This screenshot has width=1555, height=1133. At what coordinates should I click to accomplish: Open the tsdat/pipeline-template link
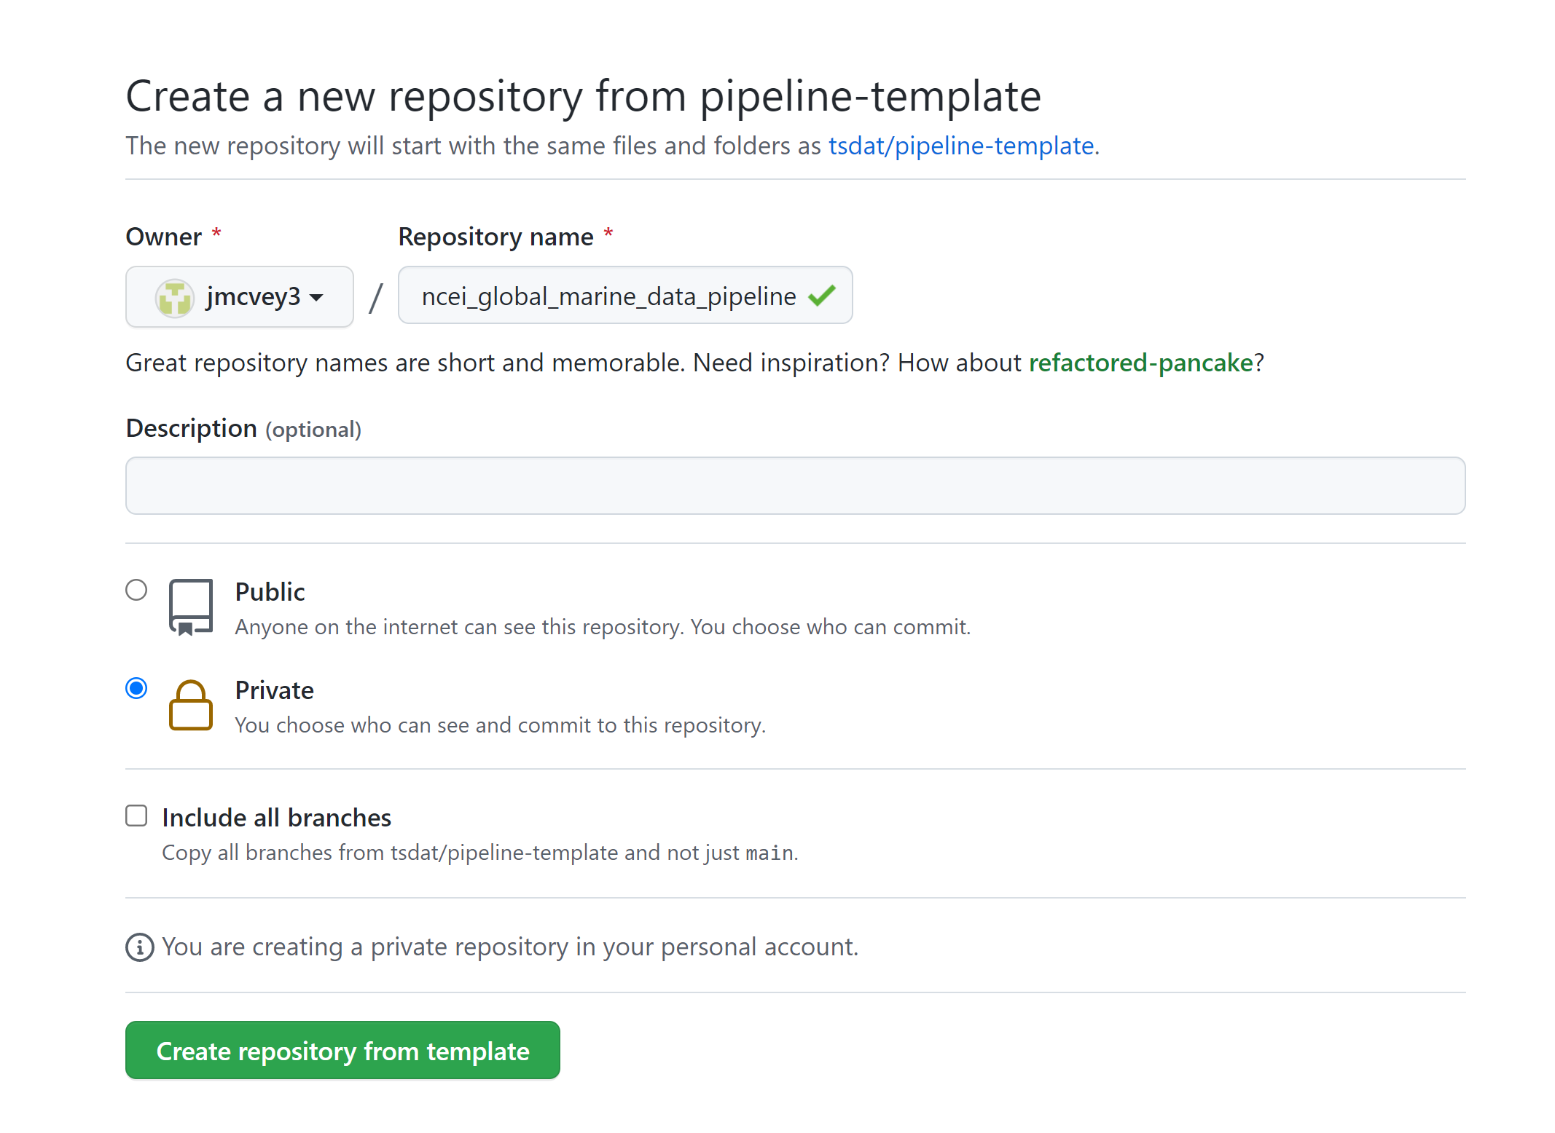pos(961,146)
